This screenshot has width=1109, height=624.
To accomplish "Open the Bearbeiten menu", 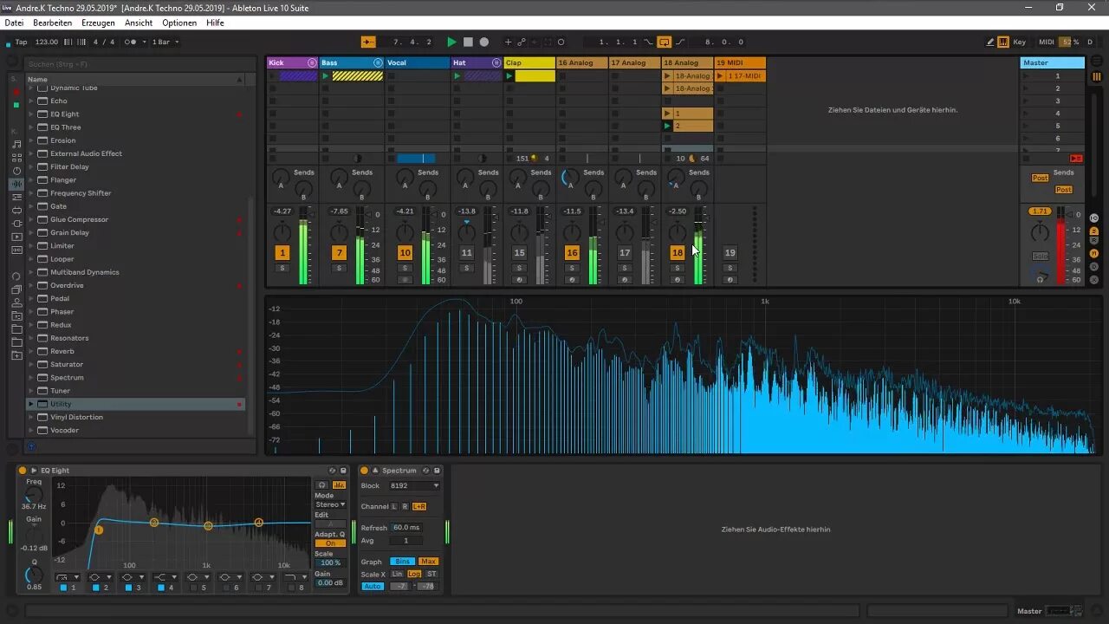I will tap(53, 23).
